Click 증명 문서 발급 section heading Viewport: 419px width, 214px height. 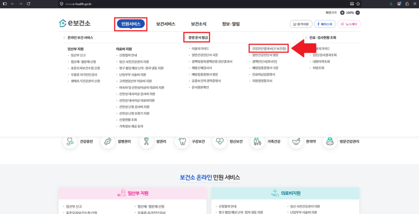coord(198,38)
